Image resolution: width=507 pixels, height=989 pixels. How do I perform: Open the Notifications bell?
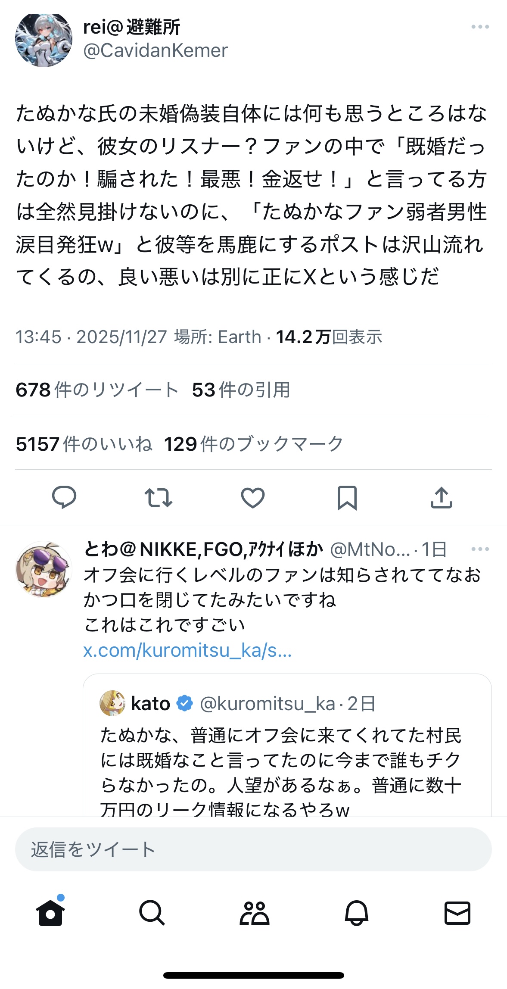point(356,913)
